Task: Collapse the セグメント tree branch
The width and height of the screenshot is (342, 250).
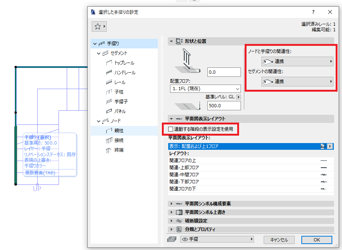Action: [98, 53]
